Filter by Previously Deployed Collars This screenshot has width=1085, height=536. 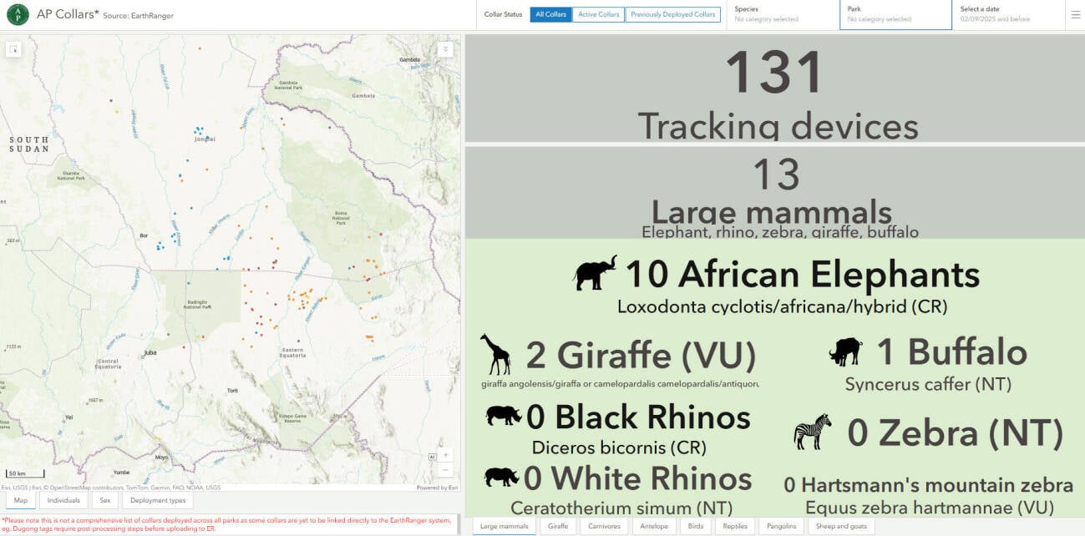tap(672, 15)
